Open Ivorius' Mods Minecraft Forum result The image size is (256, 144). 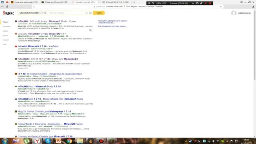(50, 124)
